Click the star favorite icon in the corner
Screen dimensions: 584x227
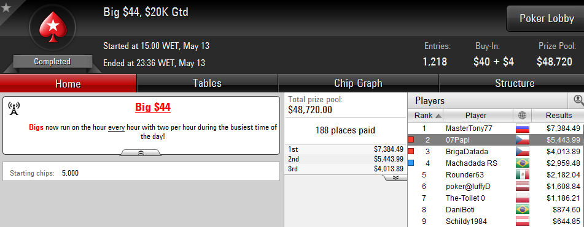point(6,7)
